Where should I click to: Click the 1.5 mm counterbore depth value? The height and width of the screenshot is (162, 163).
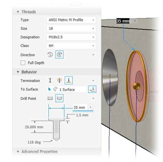click(82, 115)
